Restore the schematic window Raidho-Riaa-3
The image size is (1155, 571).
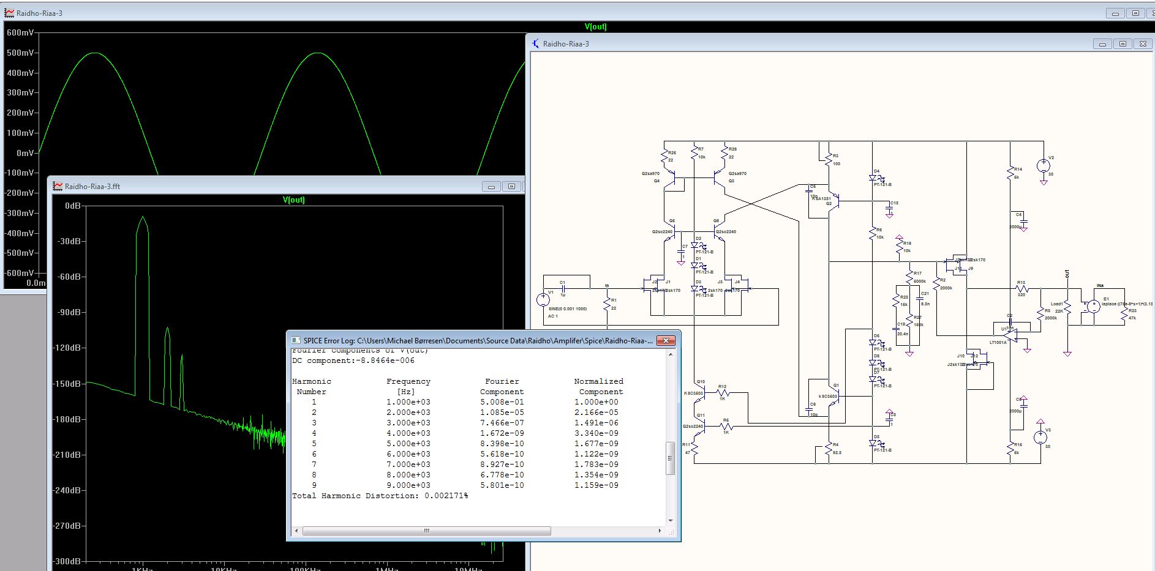[x=1123, y=43]
